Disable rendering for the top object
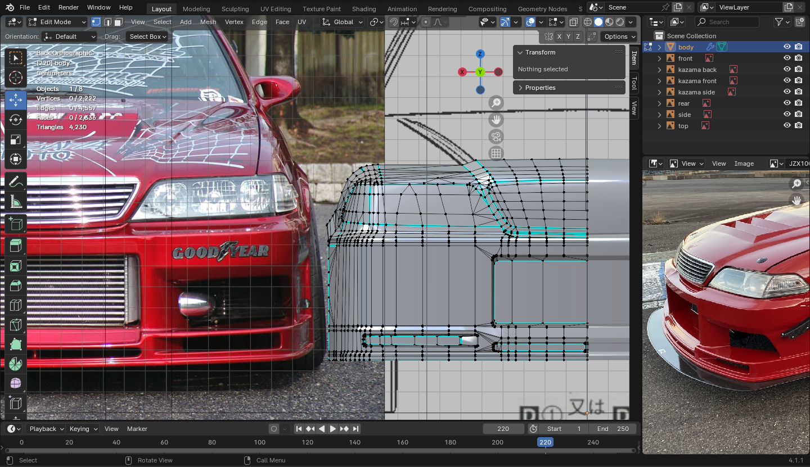810x467 pixels. click(799, 126)
